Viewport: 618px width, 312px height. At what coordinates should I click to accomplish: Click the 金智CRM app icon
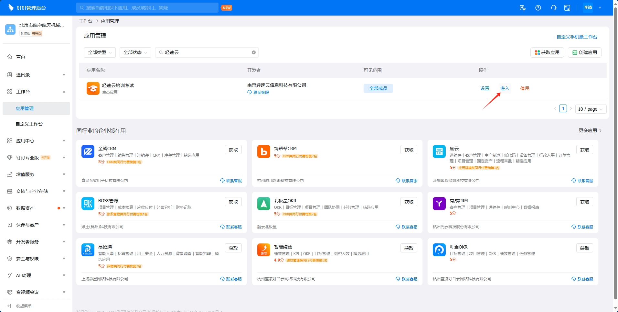pos(88,151)
